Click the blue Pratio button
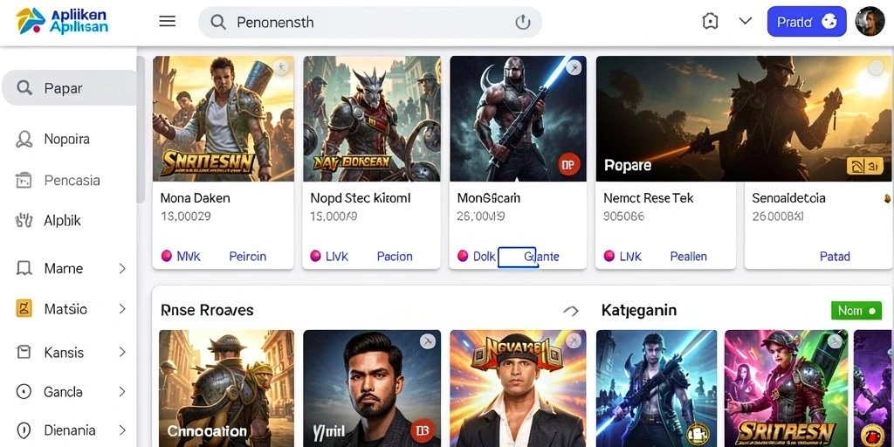894x447 pixels. 807,22
